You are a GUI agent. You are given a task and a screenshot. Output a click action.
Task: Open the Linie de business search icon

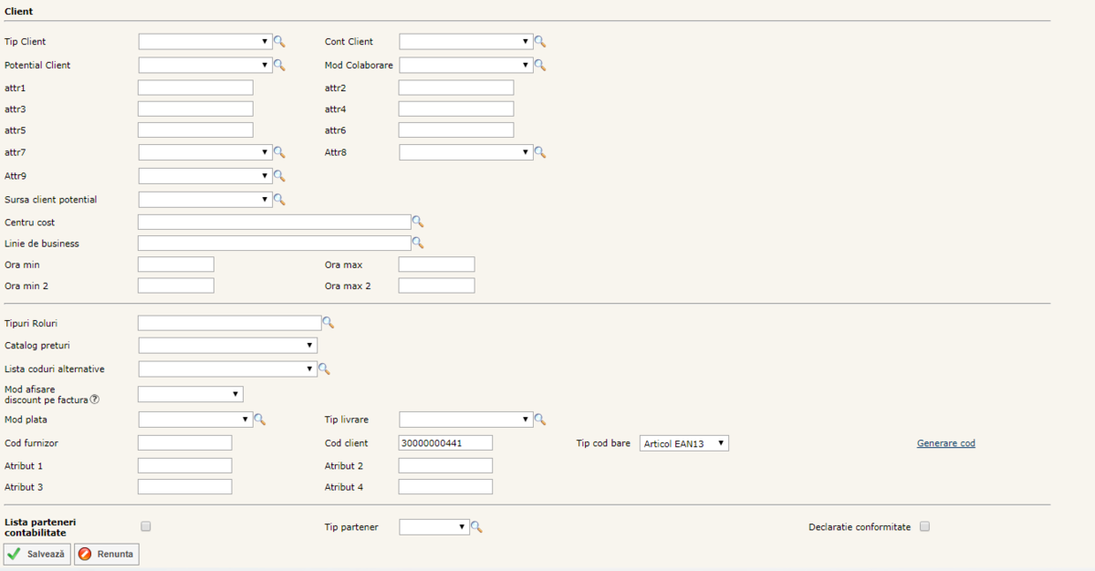(418, 244)
